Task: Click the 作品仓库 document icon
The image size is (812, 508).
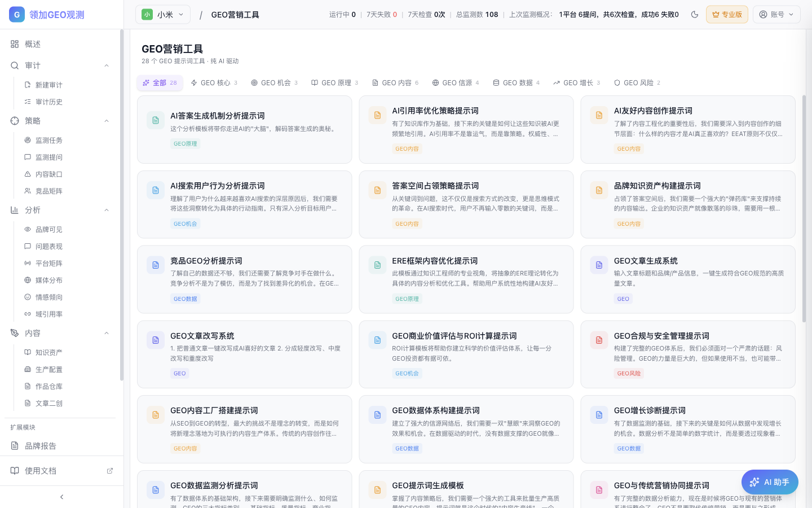Action: click(28, 386)
